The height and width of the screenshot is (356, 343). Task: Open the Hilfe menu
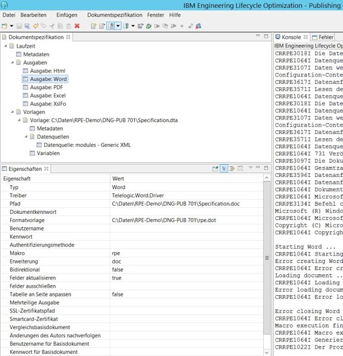(x=175, y=15)
